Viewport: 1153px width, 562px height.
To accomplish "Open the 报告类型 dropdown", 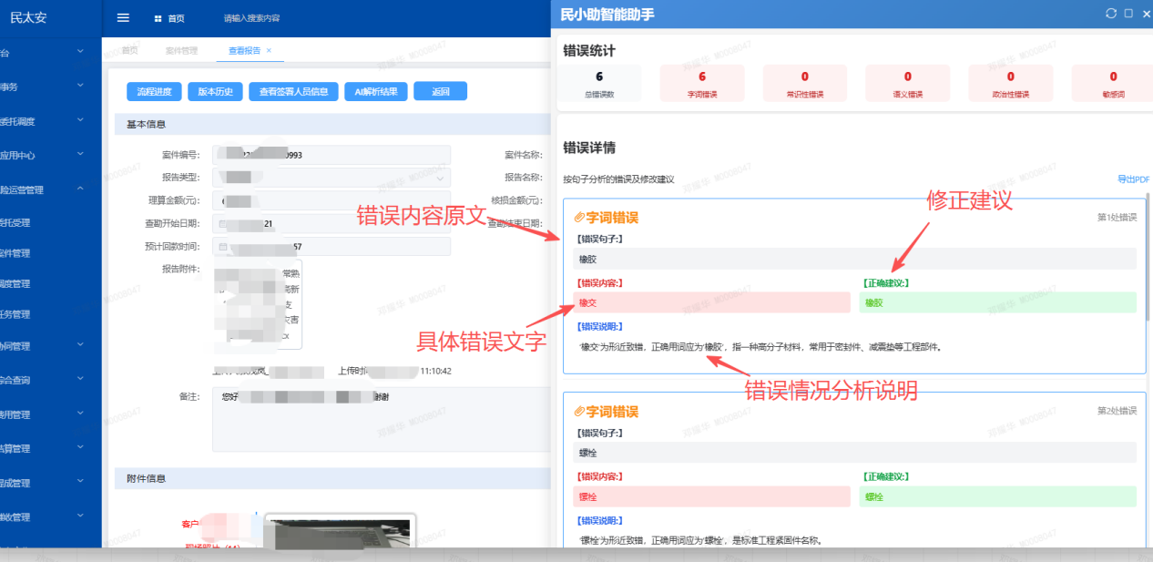I will coord(332,178).
